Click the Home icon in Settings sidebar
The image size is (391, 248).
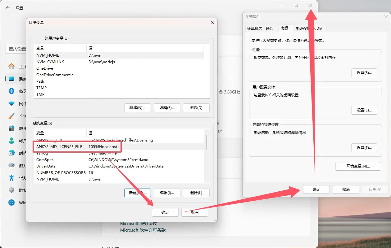(11, 67)
